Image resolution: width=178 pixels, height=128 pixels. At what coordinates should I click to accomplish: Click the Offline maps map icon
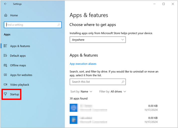point(5,65)
